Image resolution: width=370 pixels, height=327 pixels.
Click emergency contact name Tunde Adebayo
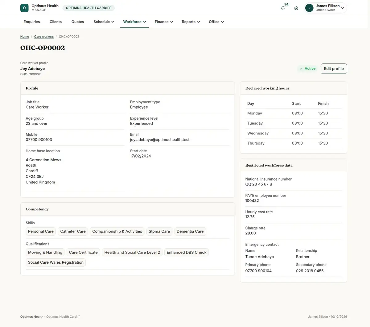(260, 257)
